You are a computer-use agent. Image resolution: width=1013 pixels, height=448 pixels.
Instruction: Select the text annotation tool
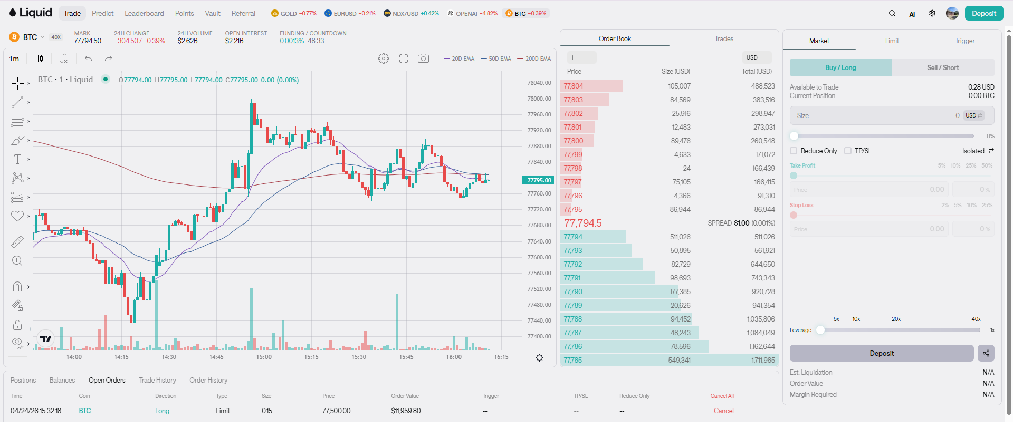click(x=17, y=159)
